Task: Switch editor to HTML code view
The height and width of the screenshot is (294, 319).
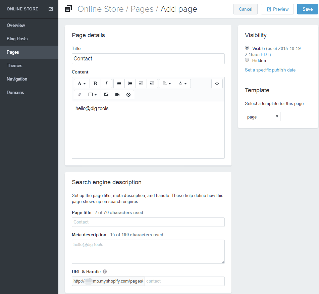Action: [217, 84]
